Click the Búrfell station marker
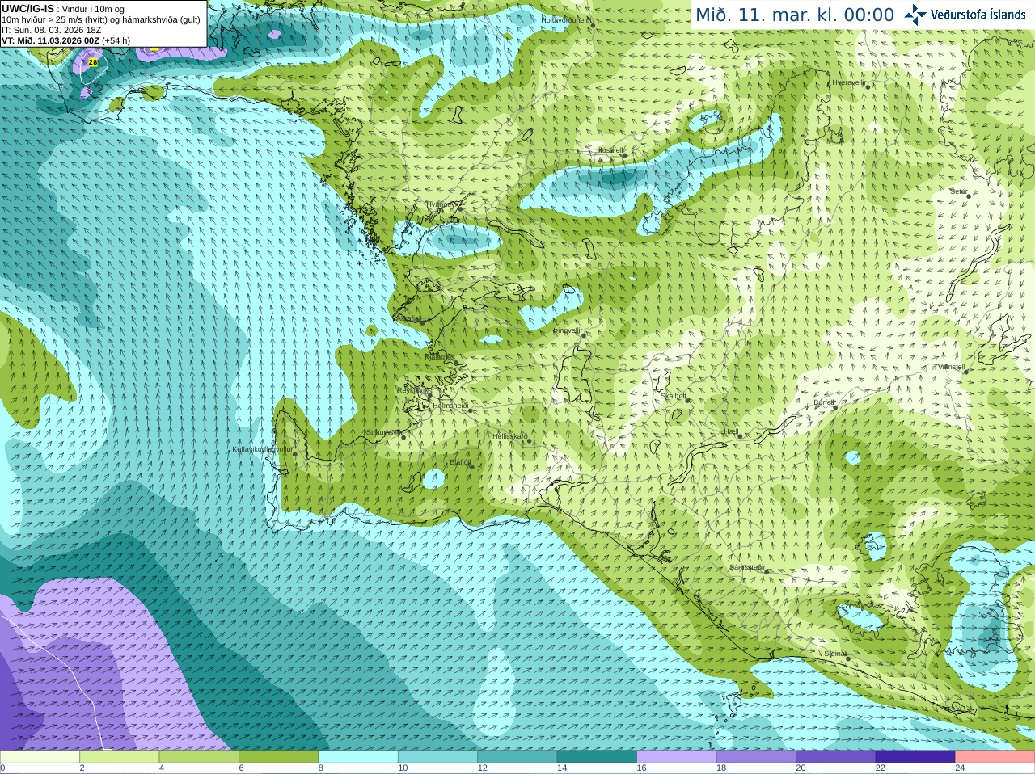 (836, 407)
